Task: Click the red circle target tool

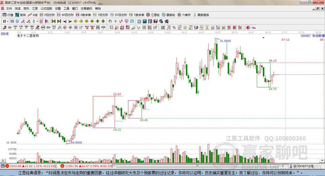Action: (x=65, y=27)
